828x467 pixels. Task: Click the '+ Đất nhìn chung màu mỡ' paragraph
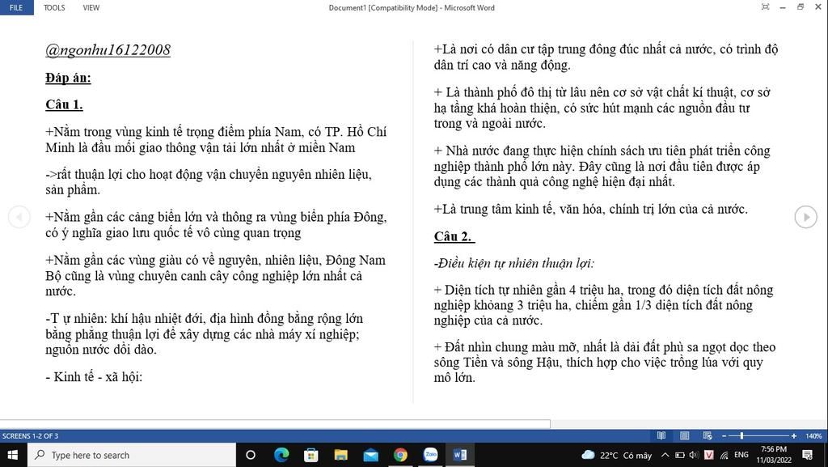605,363
